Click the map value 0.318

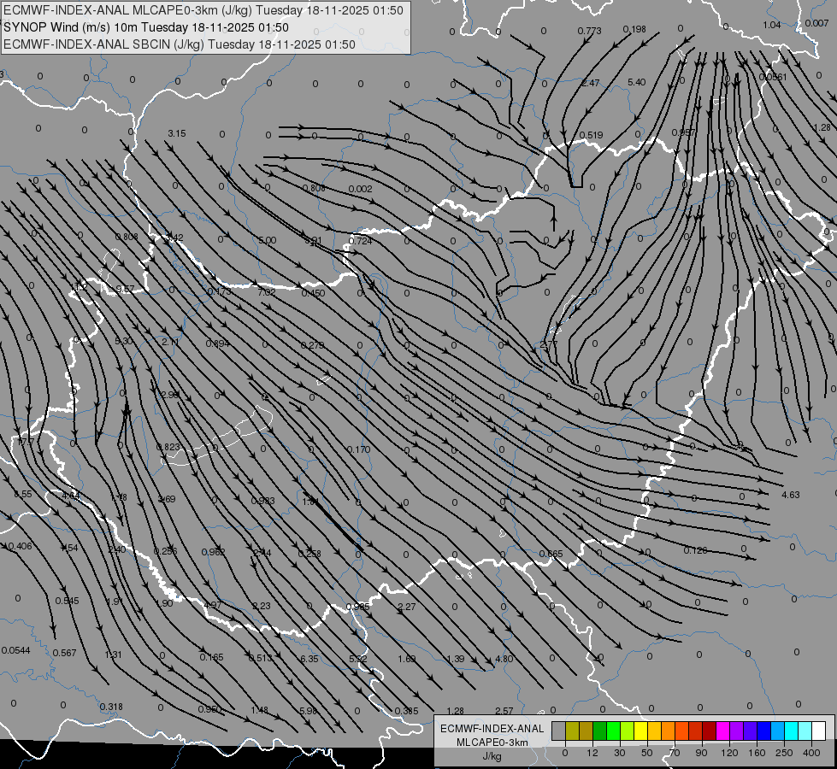coord(111,707)
